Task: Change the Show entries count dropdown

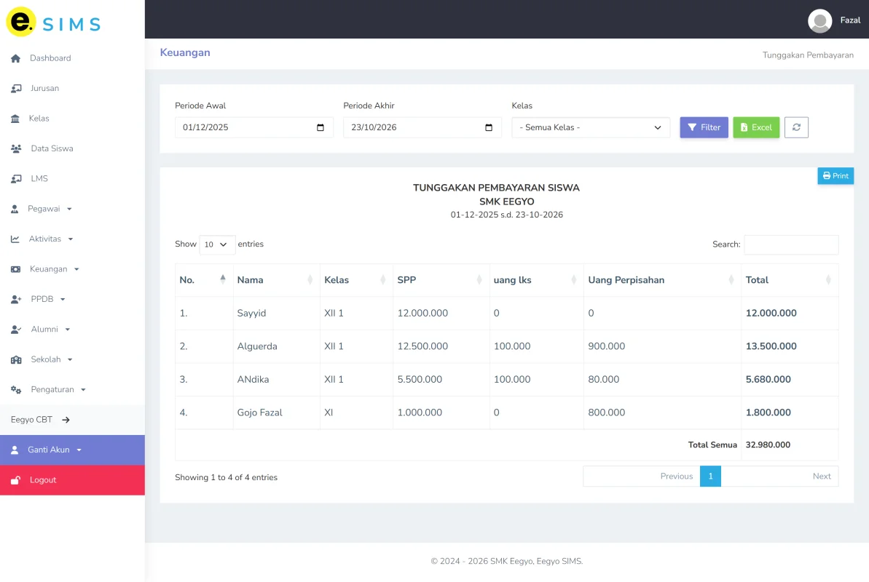Action: [216, 244]
